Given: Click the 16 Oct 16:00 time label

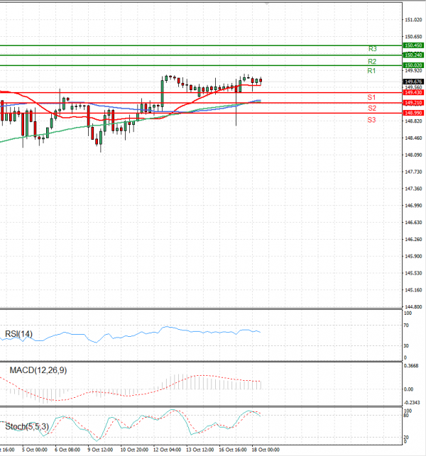Looking at the screenshot, I should 233,450.
